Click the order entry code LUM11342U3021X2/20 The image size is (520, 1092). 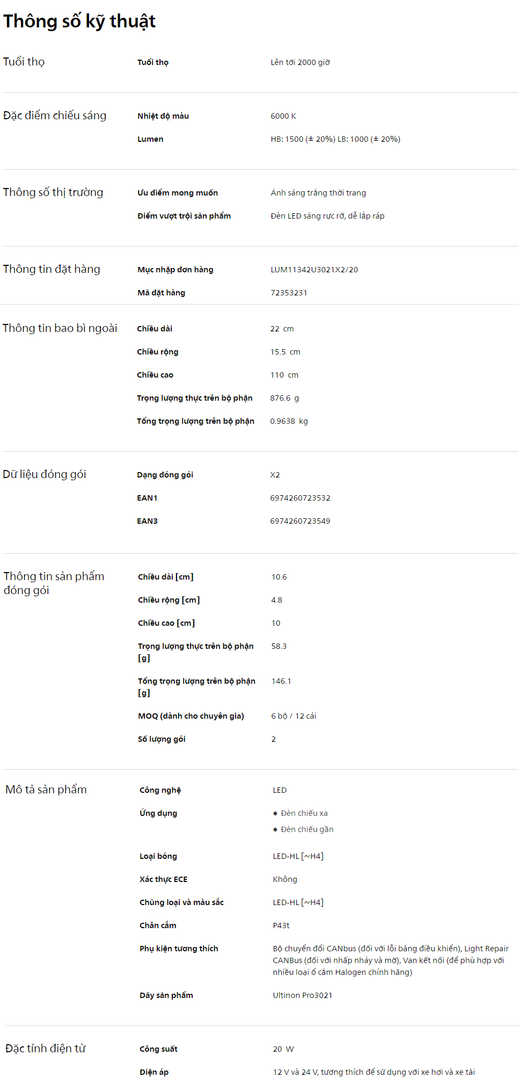coord(314,270)
